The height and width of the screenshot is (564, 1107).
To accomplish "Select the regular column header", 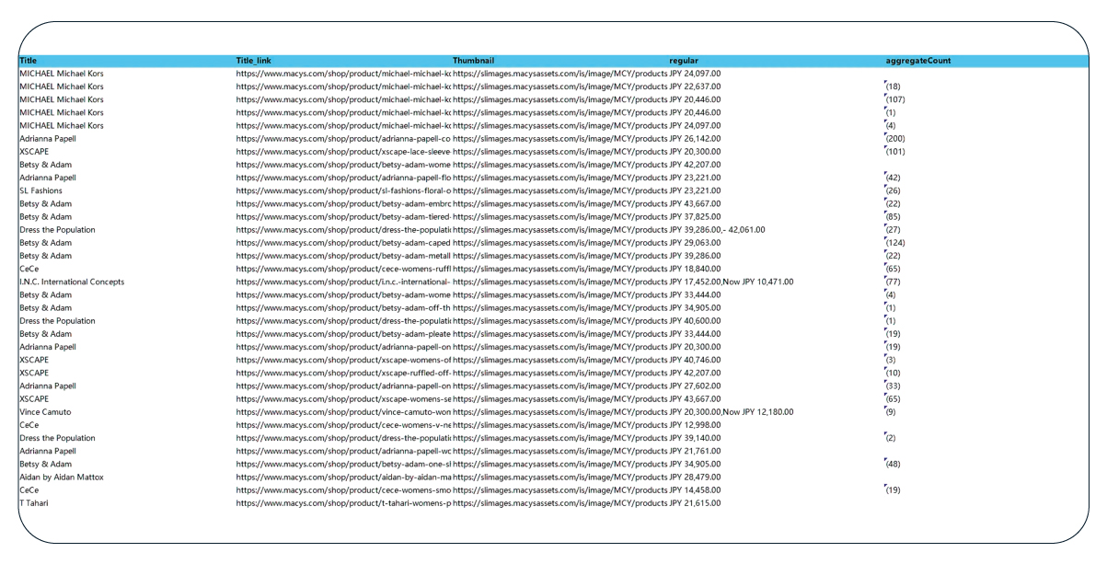I will tap(685, 61).
